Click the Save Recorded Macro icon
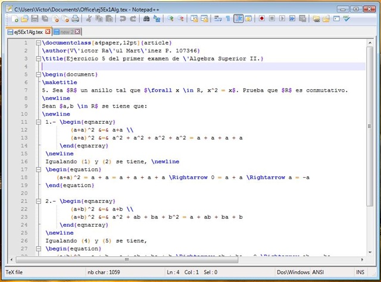Screen dimensions: 381x282 pos(302,18)
